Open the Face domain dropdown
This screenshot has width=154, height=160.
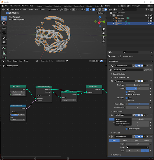pos(44,95)
